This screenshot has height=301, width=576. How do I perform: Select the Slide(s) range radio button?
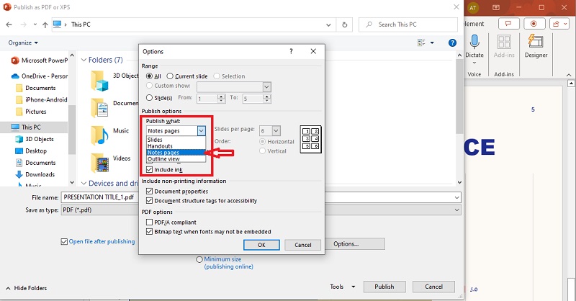click(x=149, y=98)
